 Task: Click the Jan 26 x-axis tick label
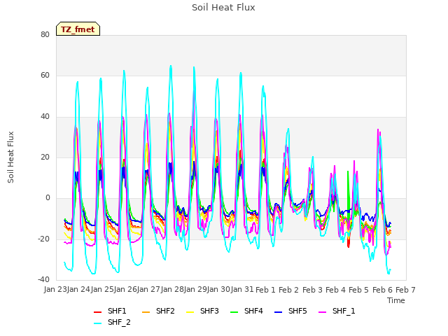(x=125, y=289)
